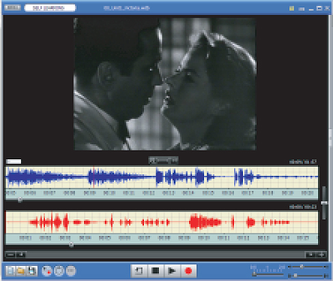Click the video preview frame
This screenshot has height=281, width=333.
165,84
